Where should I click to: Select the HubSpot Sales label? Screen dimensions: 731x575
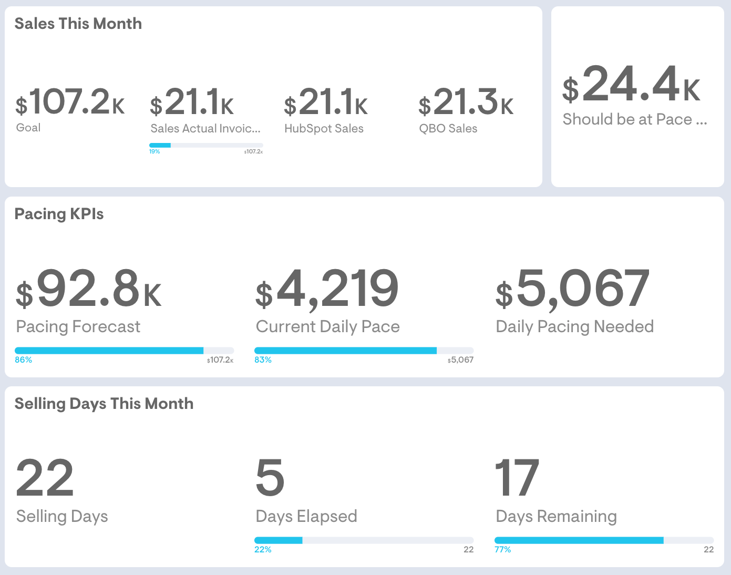(324, 129)
